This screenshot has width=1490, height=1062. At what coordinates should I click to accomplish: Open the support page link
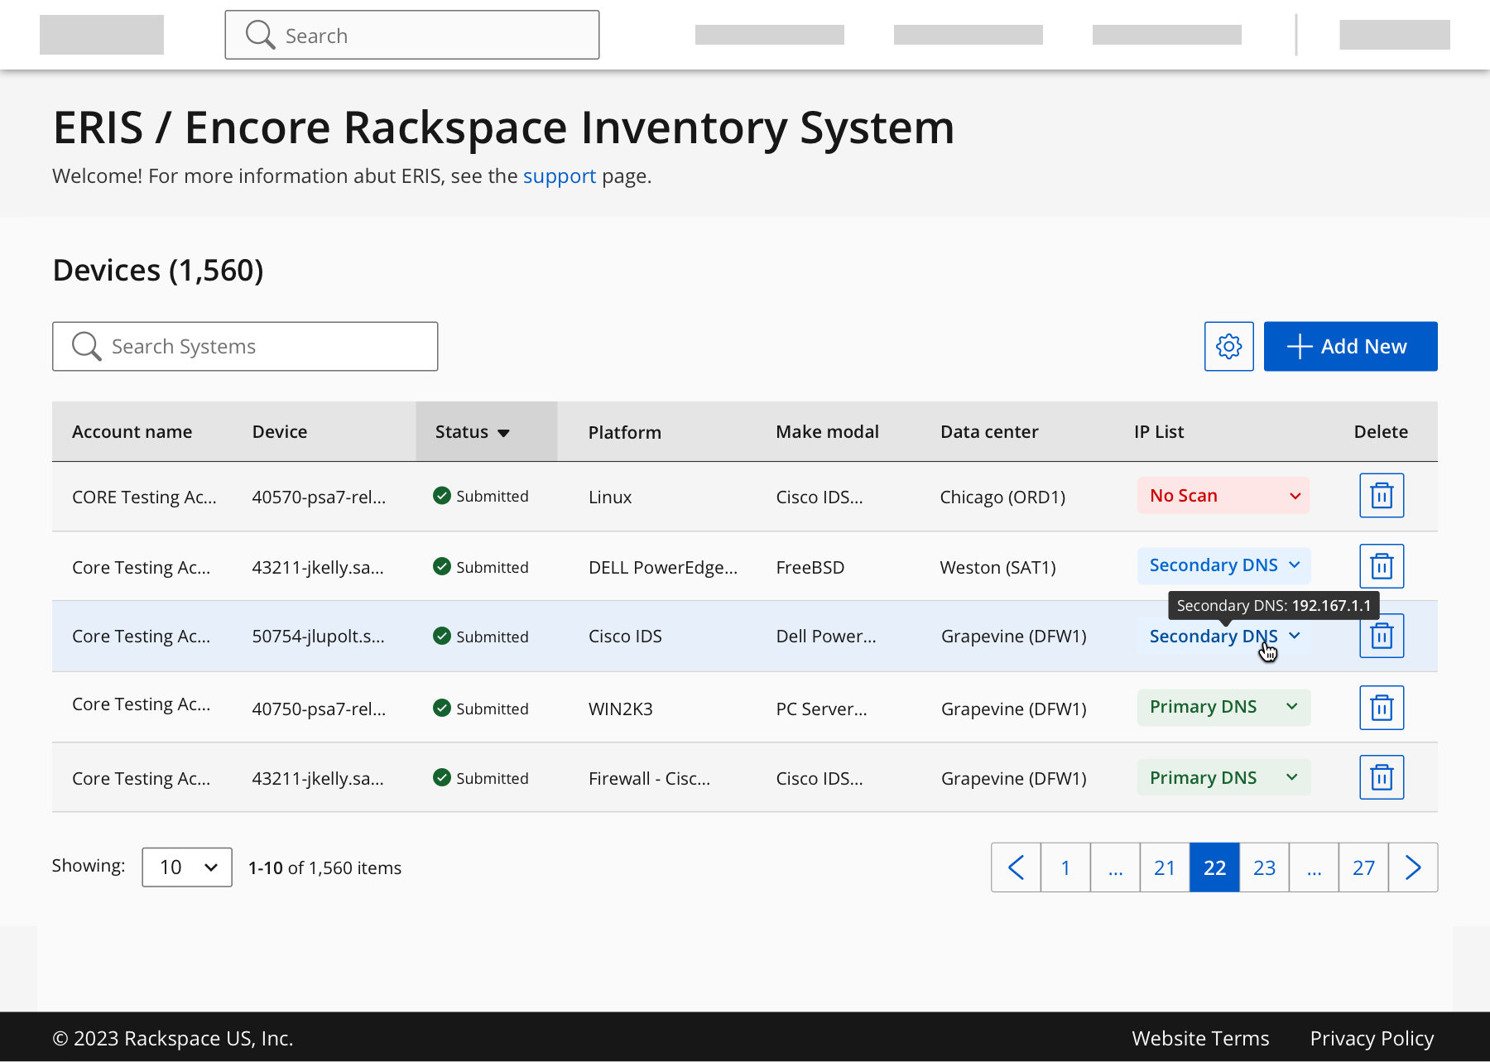559,176
